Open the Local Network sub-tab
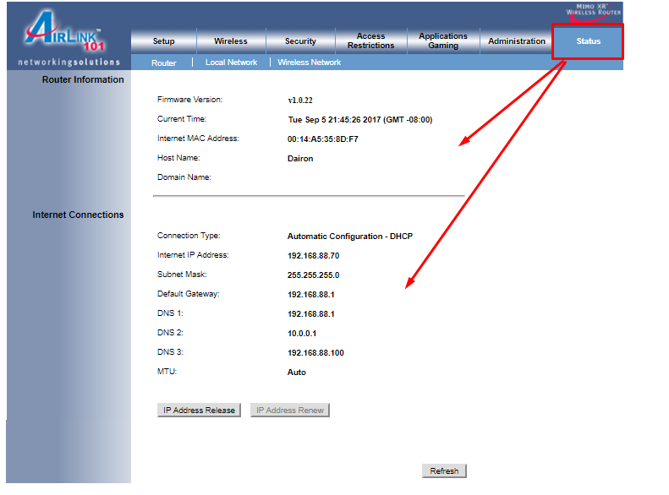Image resolution: width=669 pixels, height=495 pixels. tap(231, 63)
